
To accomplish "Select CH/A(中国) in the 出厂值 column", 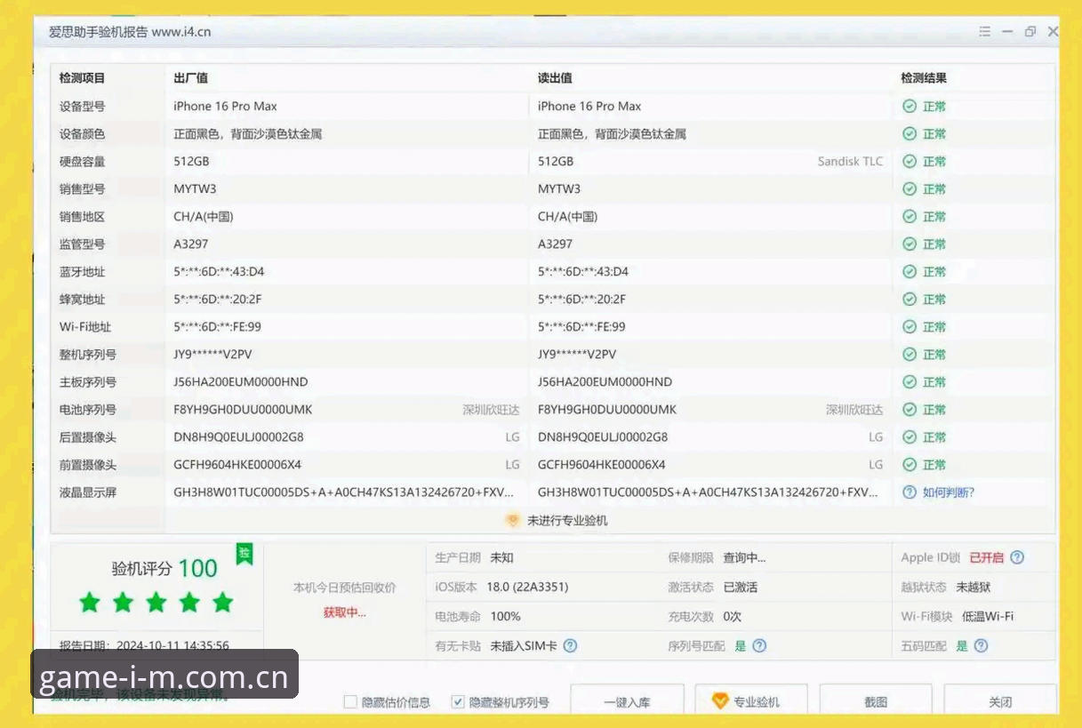I will (204, 216).
